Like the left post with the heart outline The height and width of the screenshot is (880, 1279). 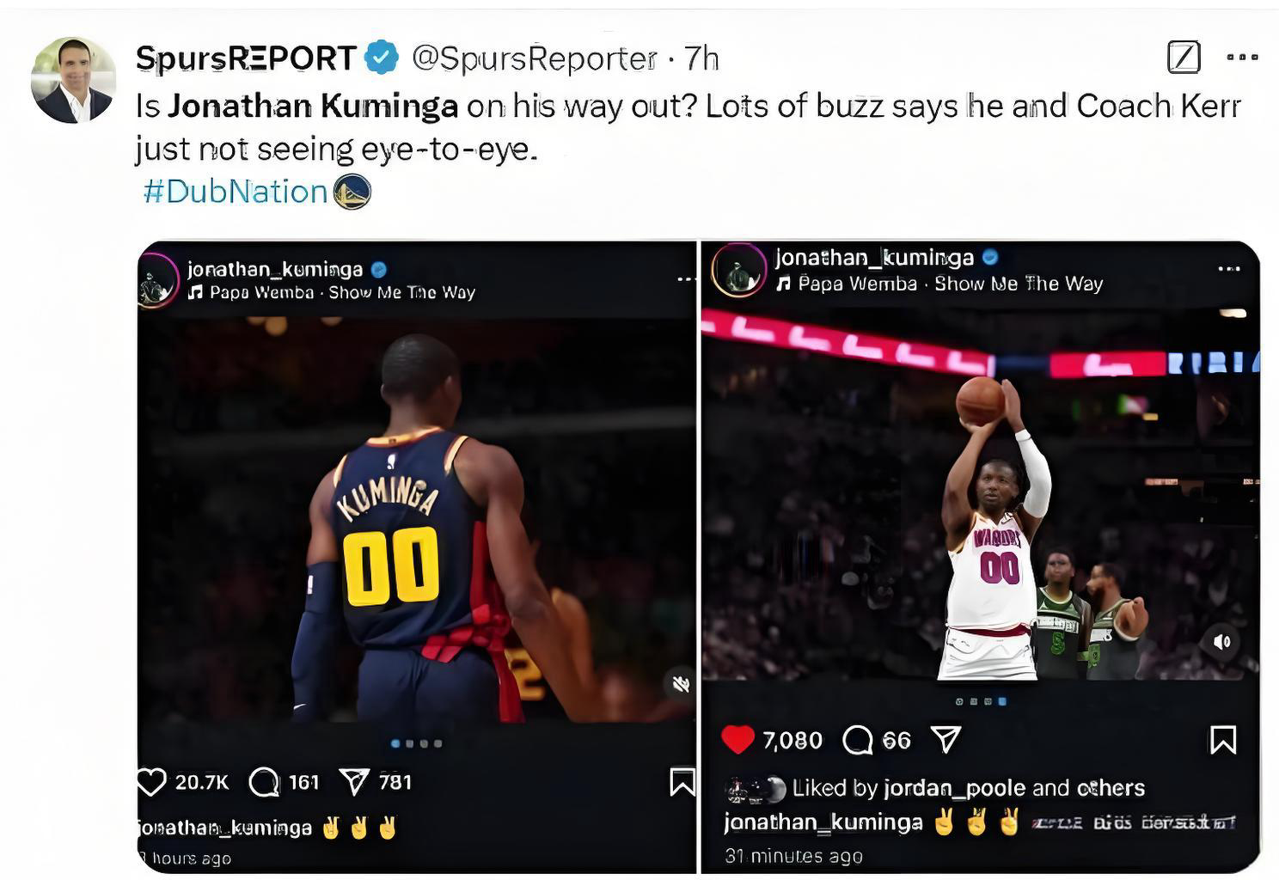[x=151, y=781]
